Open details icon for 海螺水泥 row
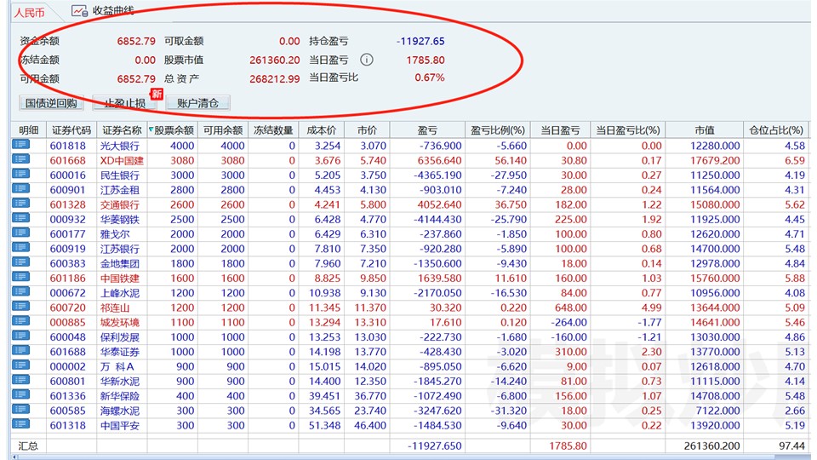 tap(20, 409)
